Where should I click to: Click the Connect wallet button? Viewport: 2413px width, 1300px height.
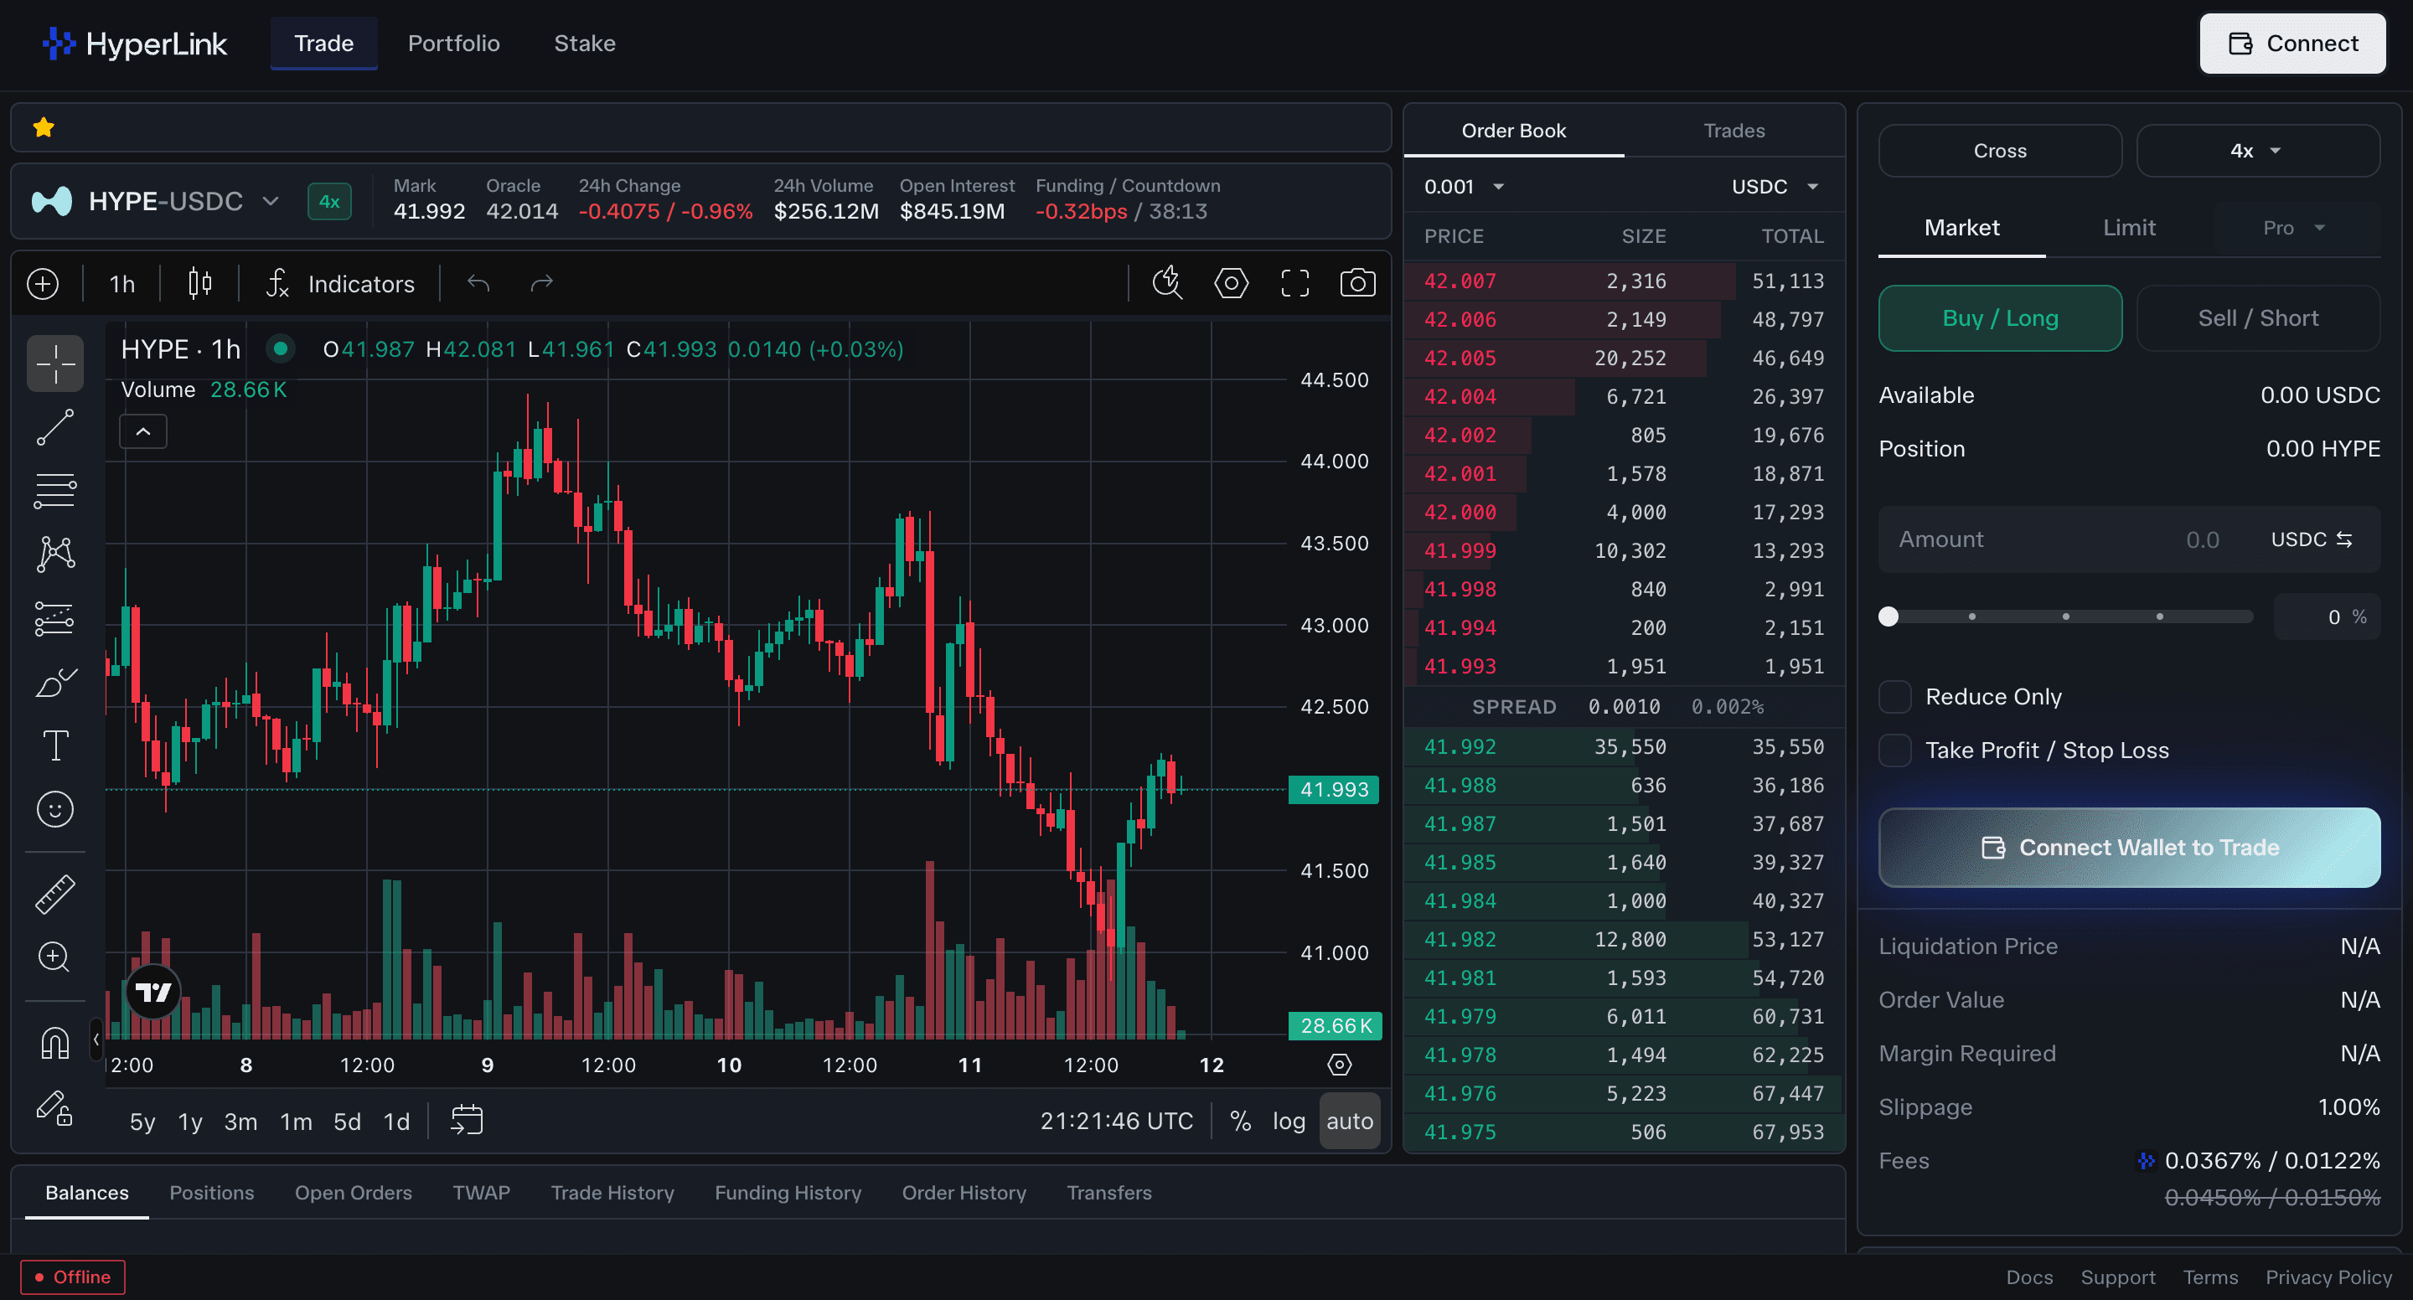click(2292, 43)
